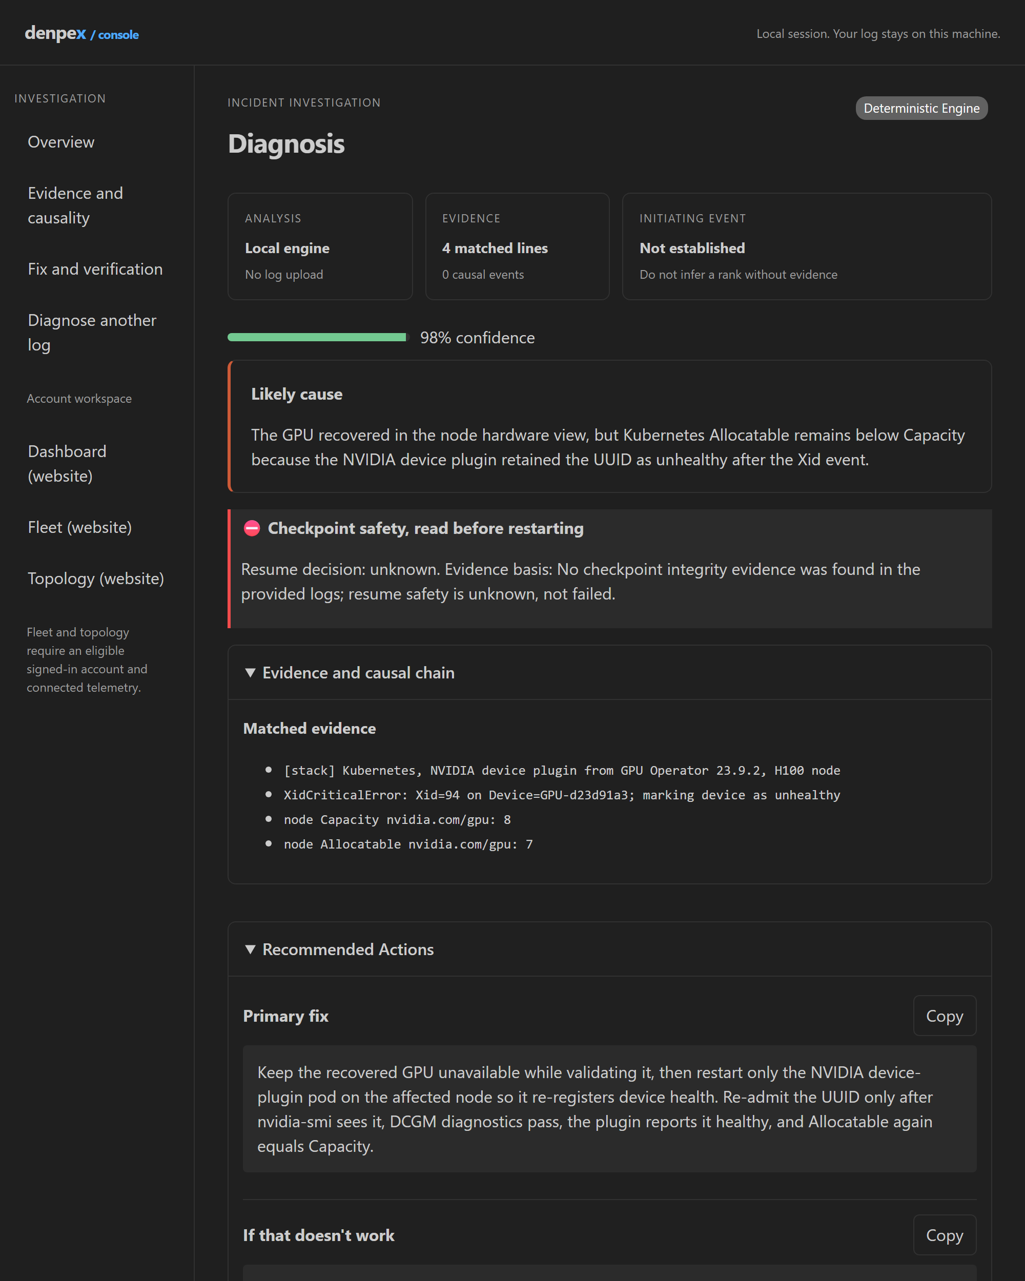Click the 'Diagnosis' page title
The width and height of the screenshot is (1025, 1281).
coord(286,144)
